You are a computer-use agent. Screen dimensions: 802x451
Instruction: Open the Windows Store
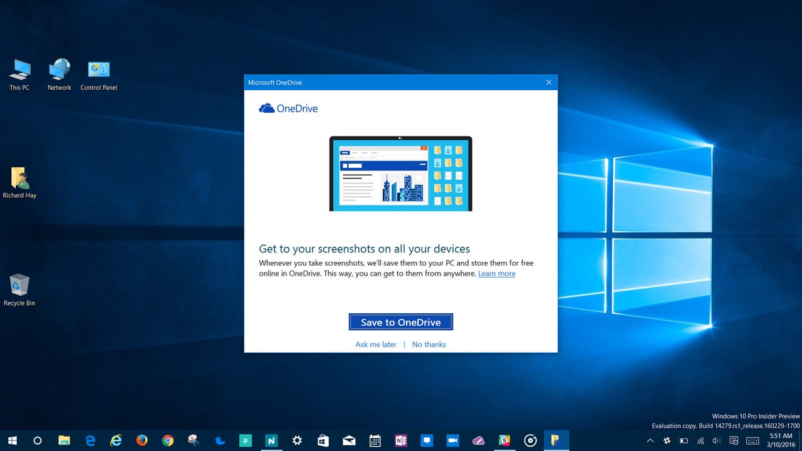tap(323, 440)
